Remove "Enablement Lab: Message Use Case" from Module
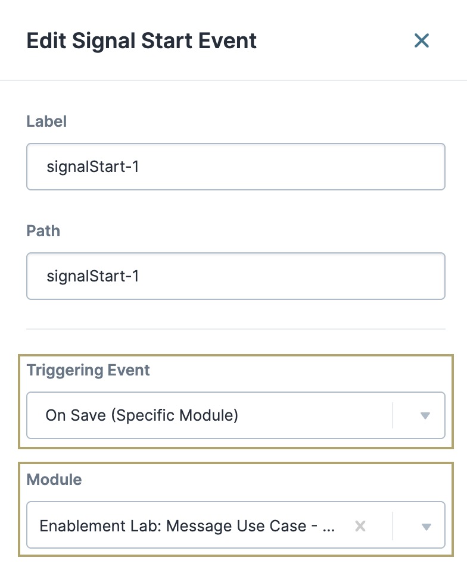Viewport: 467px width, 576px height. 359,526
